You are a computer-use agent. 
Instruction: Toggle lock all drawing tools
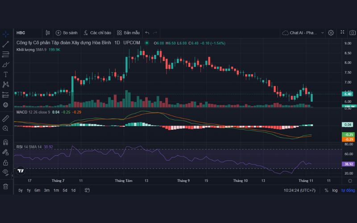(x=6, y=162)
